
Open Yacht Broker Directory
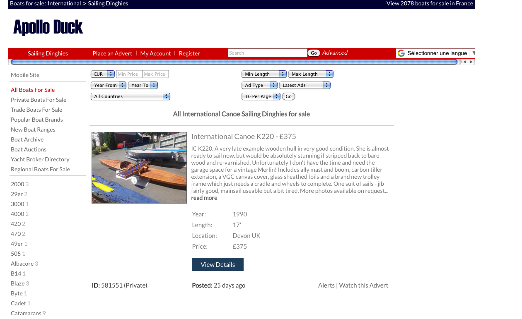click(40, 159)
